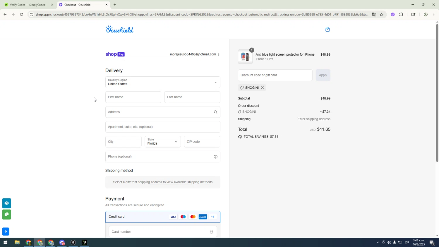
Task: Click the browser address bar URL
Action: coord(202,14)
